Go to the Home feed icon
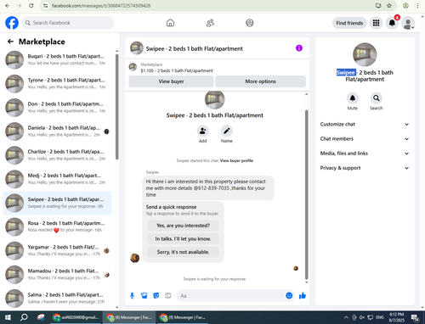The width and height of the screenshot is (425, 324). [x=170, y=23]
